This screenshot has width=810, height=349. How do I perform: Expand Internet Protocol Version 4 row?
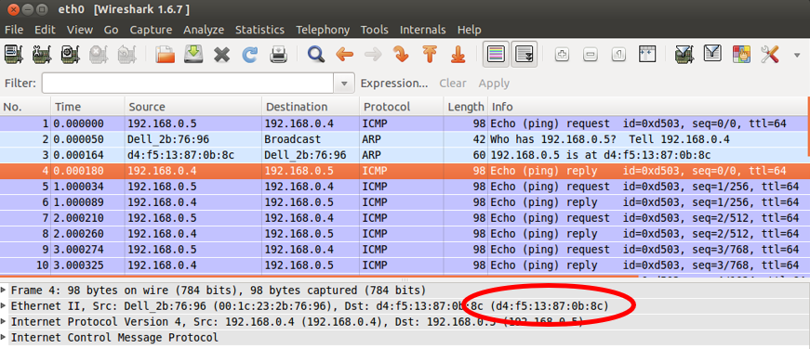(4, 322)
